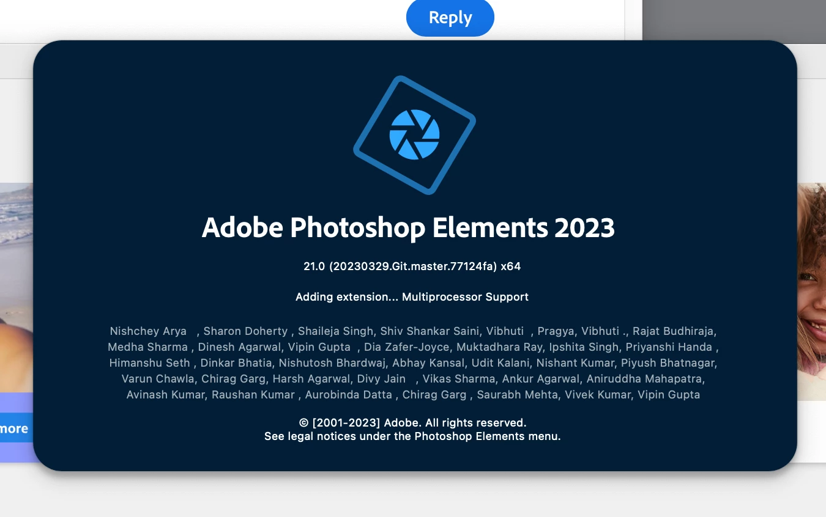Click the name "Nishant Kumar" in credits
This screenshot has height=517, width=826.
(575, 363)
